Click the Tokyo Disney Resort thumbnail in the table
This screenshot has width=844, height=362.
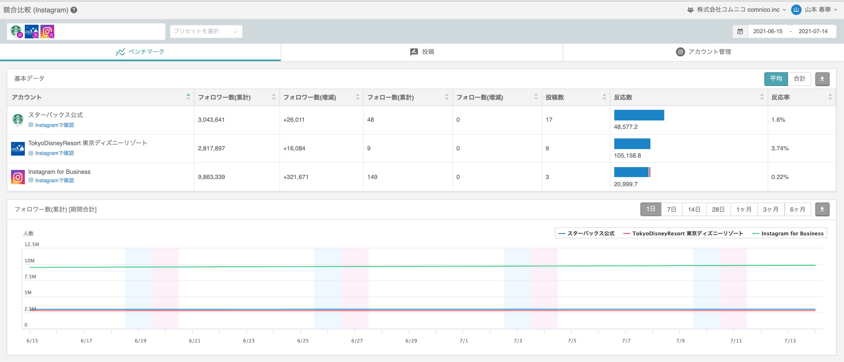(x=18, y=149)
